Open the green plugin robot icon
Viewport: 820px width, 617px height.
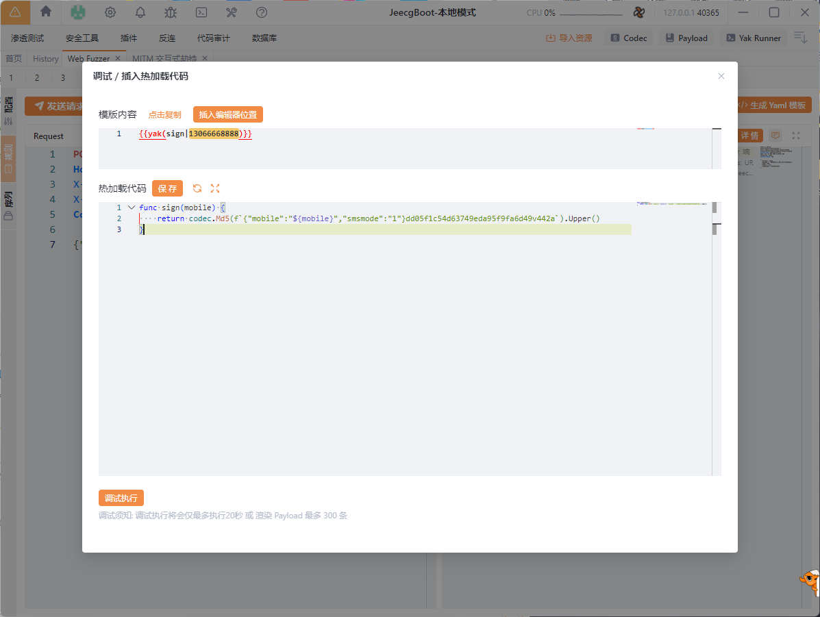(x=78, y=12)
